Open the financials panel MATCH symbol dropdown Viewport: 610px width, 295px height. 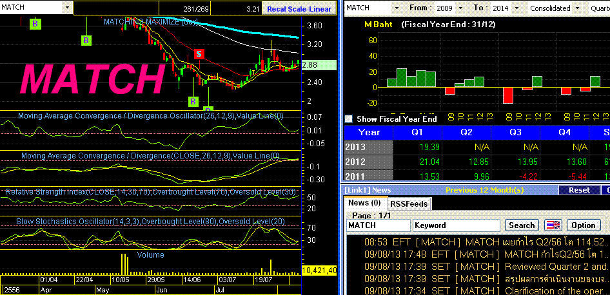(x=397, y=8)
